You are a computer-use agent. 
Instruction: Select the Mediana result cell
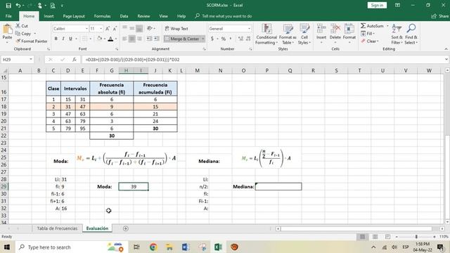278,186
